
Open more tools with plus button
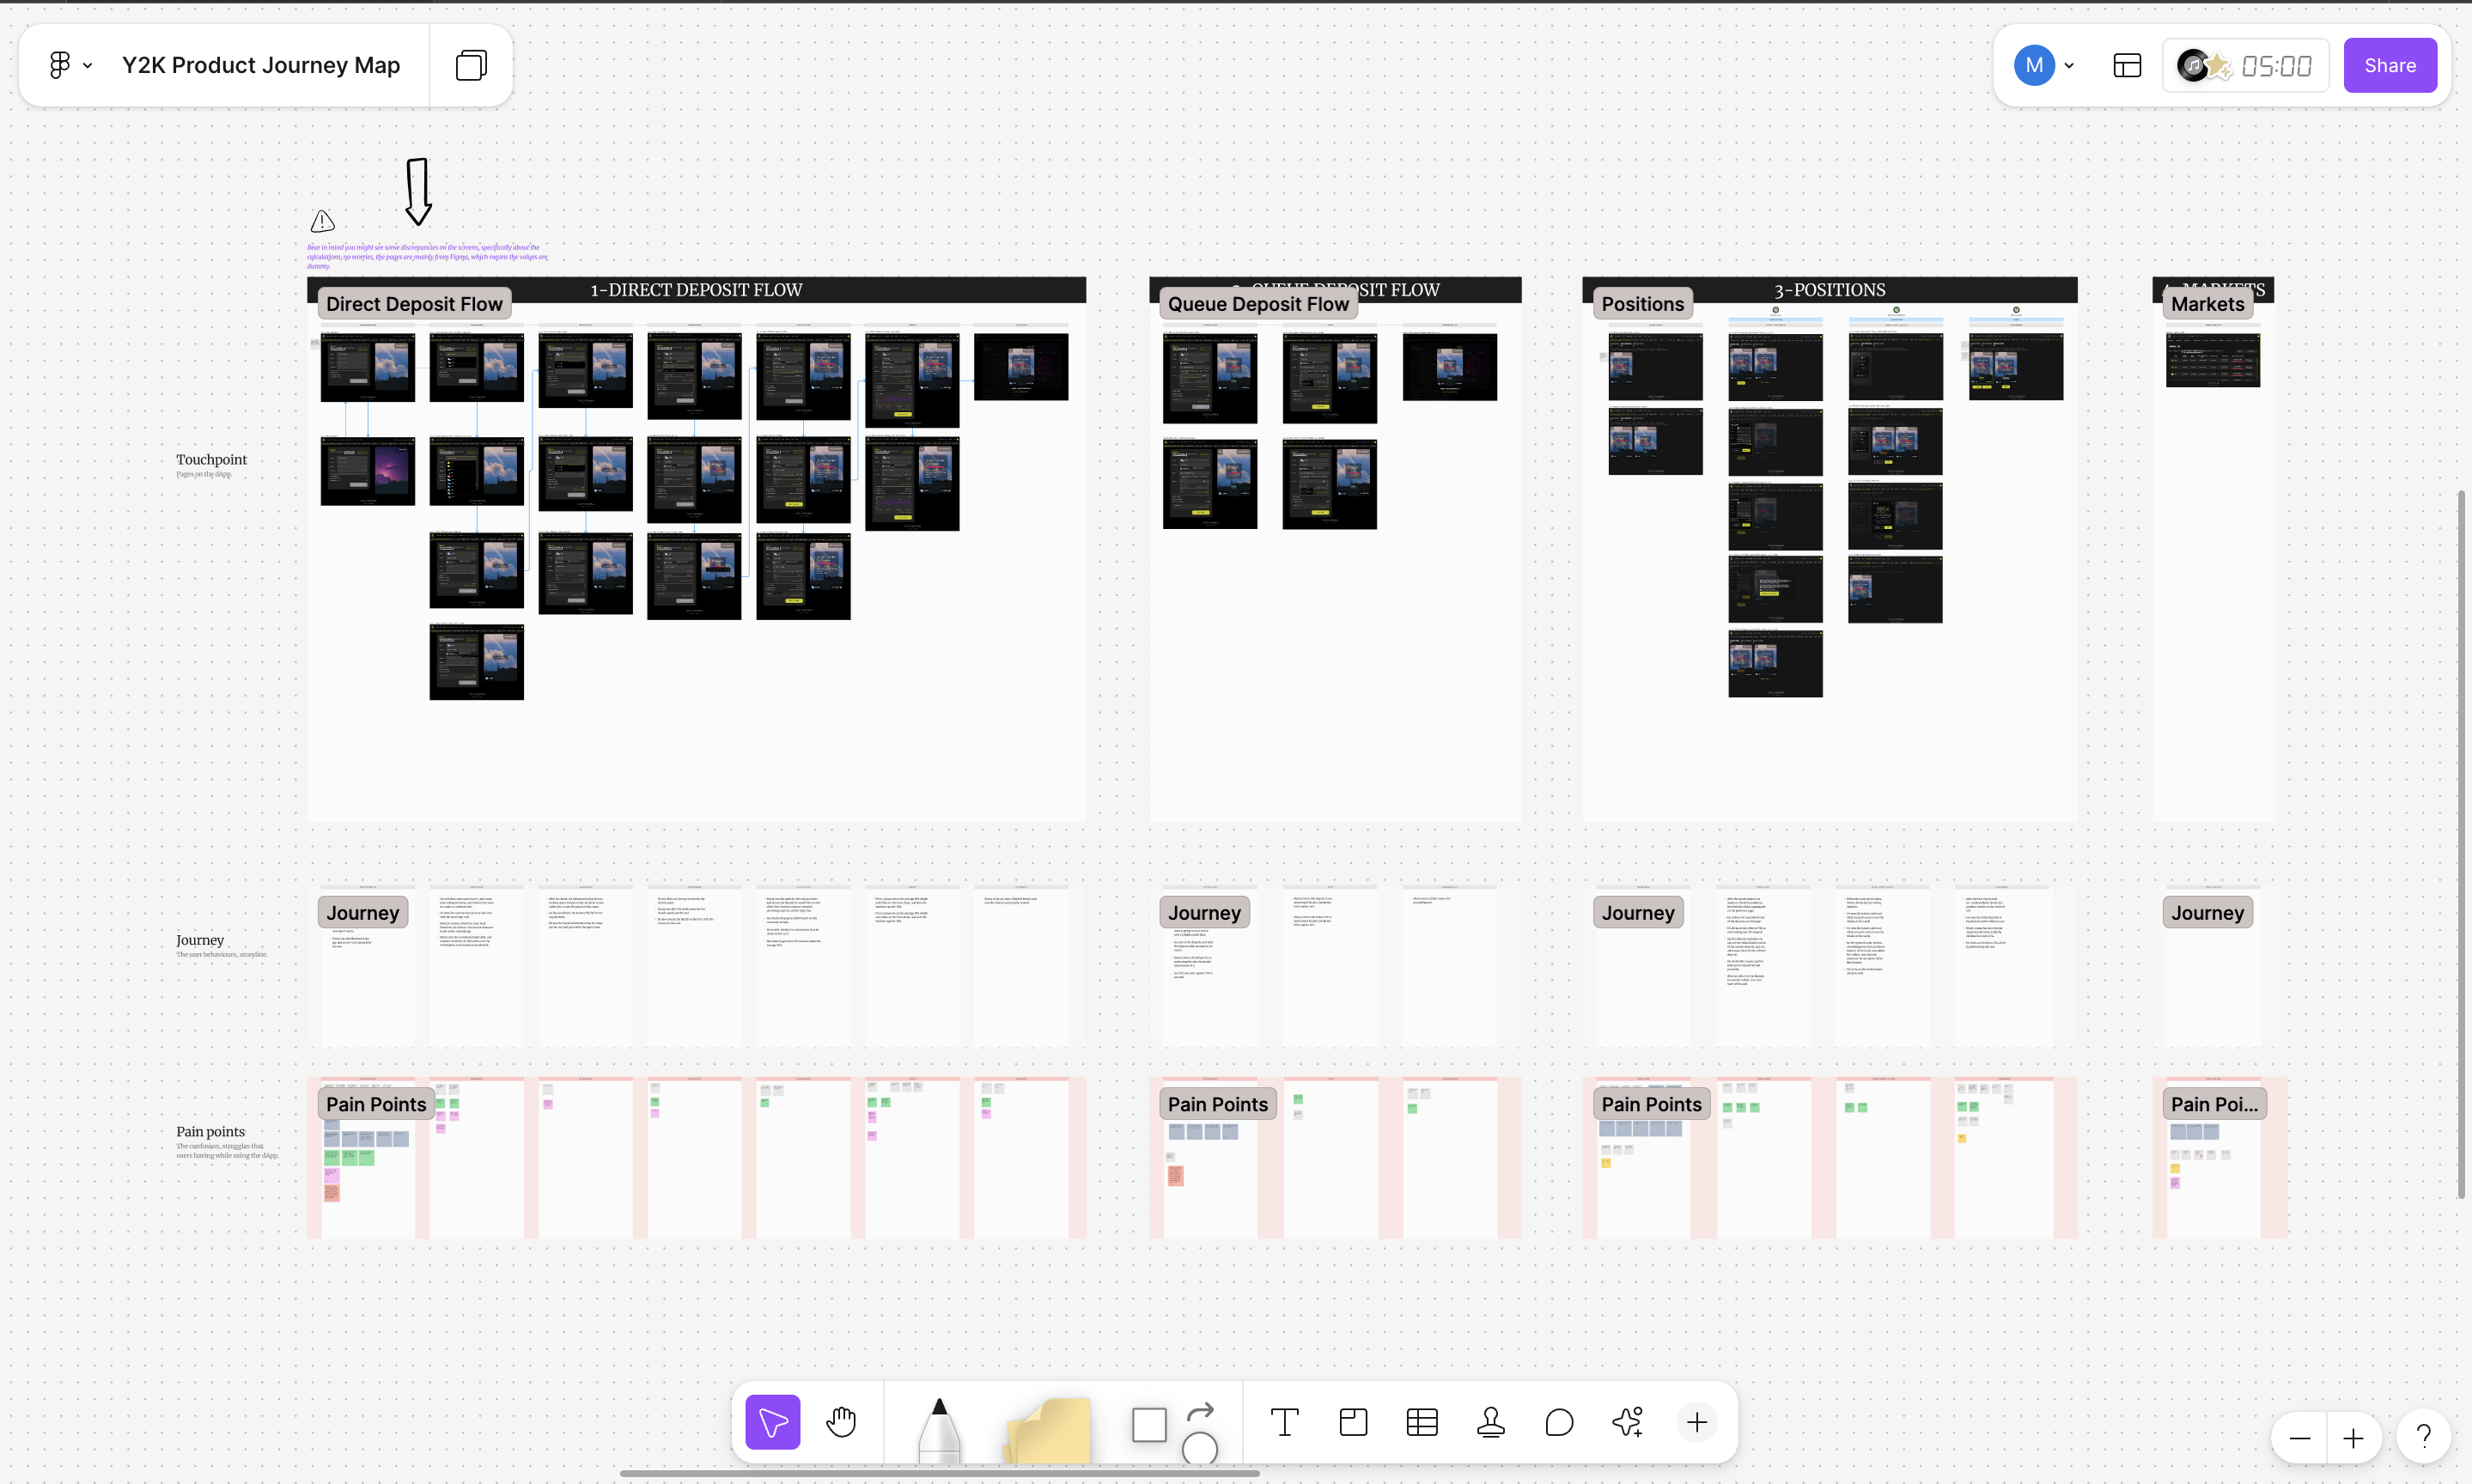[1697, 1421]
